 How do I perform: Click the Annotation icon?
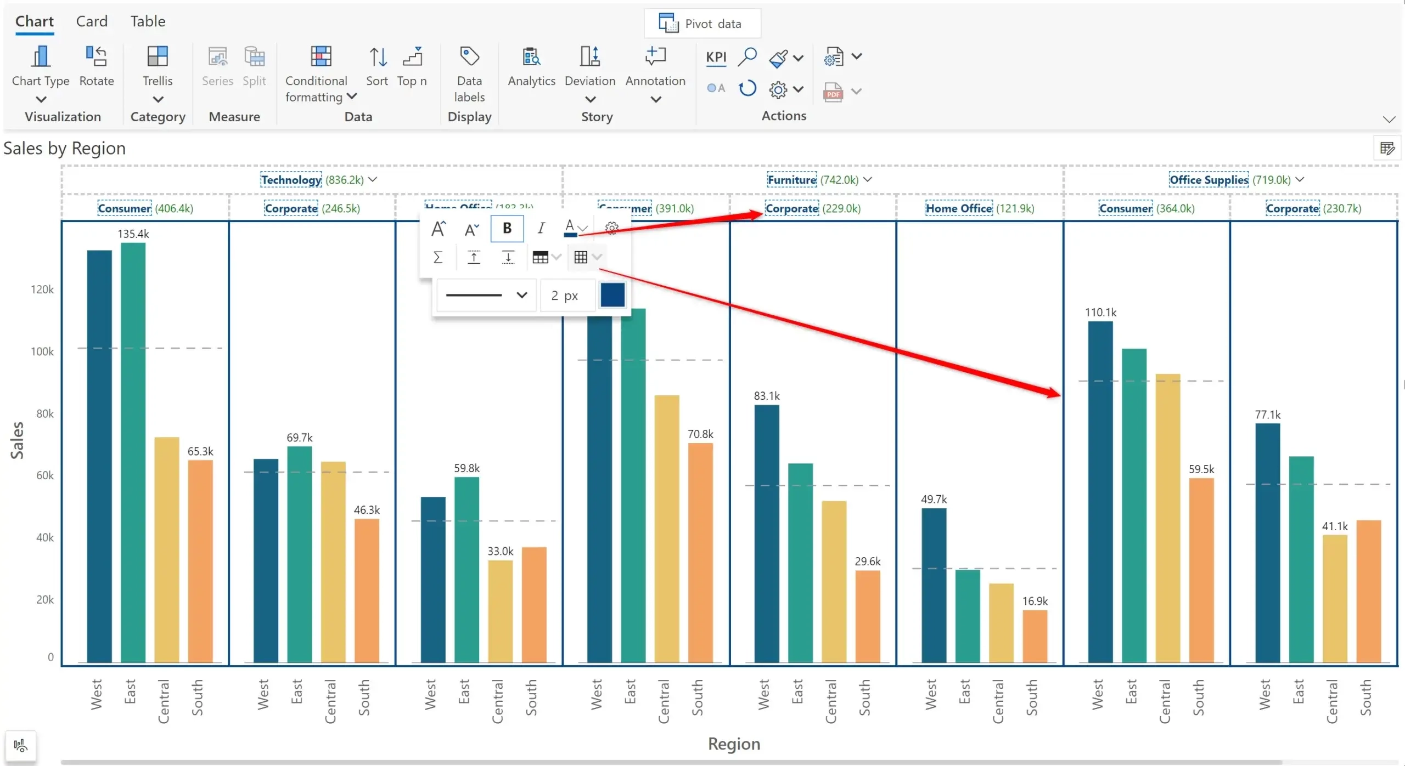pyautogui.click(x=655, y=56)
